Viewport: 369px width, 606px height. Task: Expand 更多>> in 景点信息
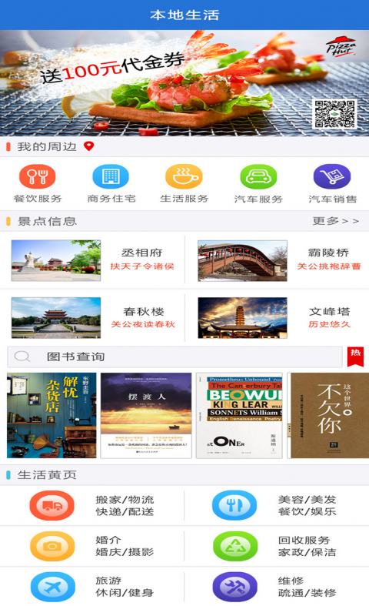click(336, 221)
